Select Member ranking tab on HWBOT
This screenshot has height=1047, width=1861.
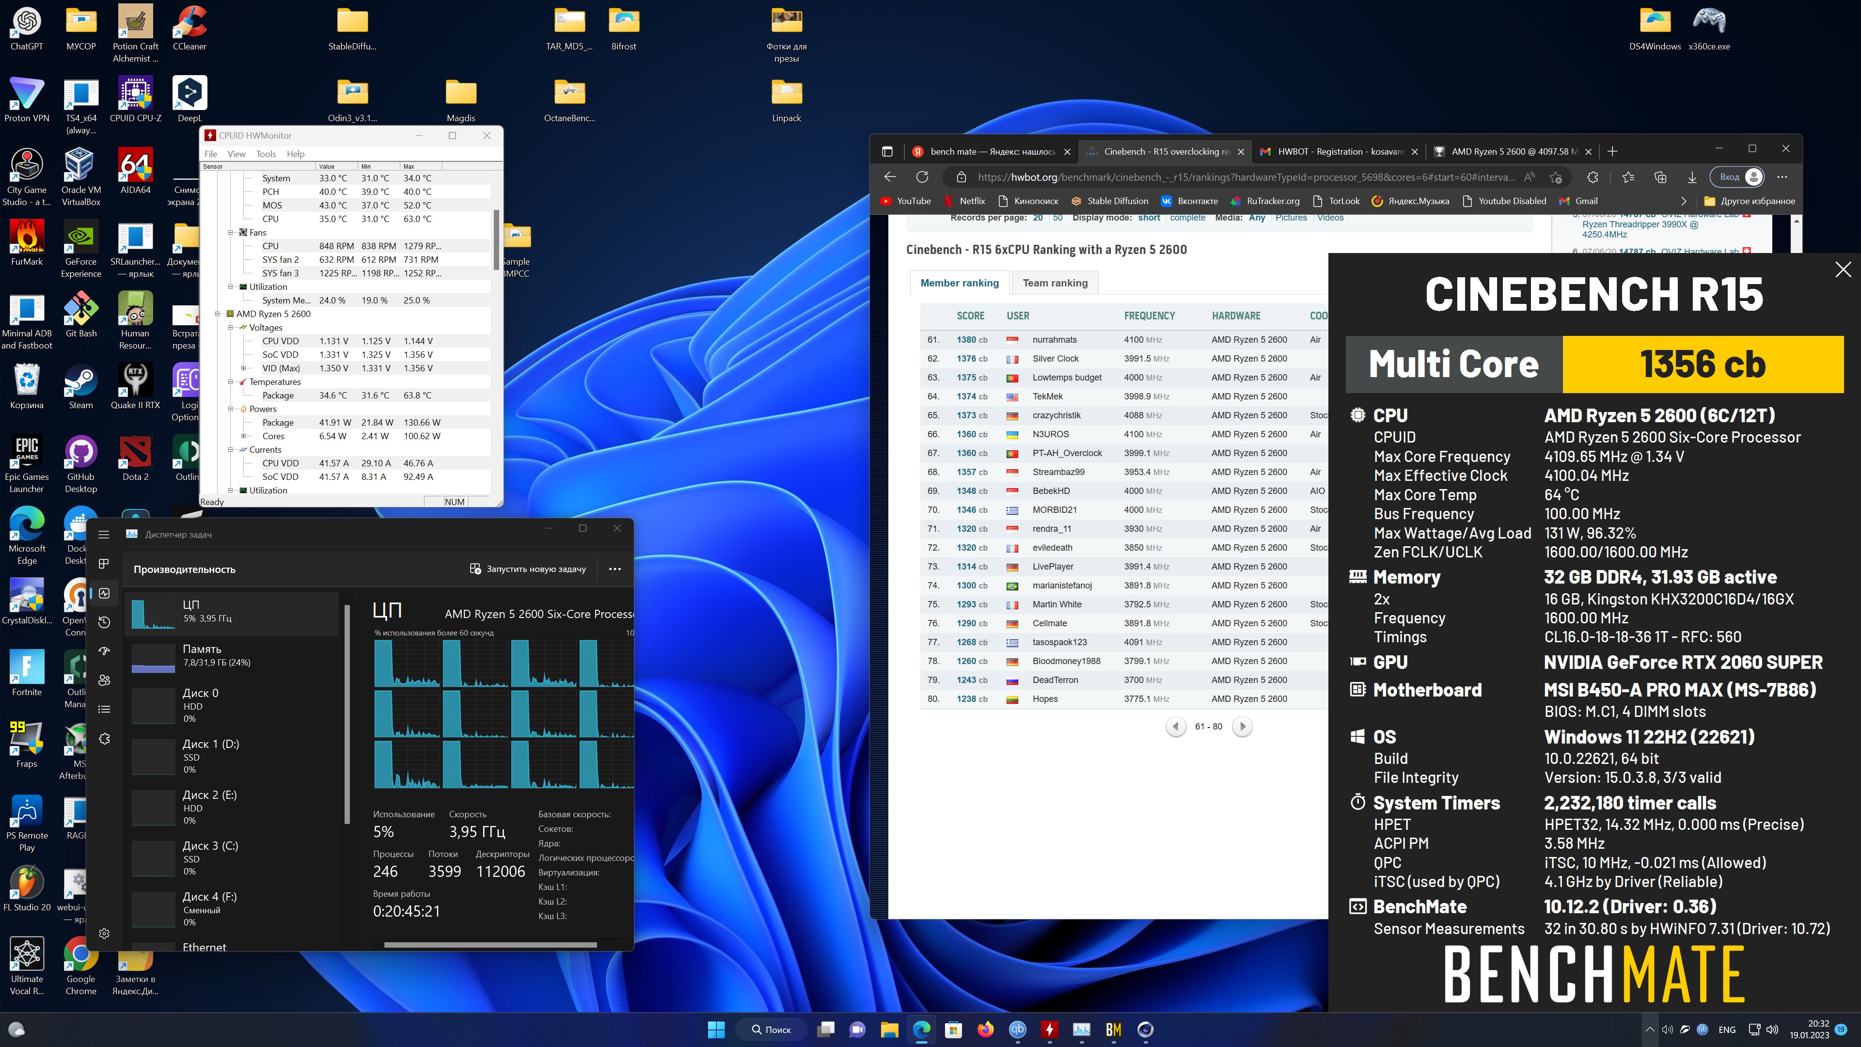click(x=960, y=283)
